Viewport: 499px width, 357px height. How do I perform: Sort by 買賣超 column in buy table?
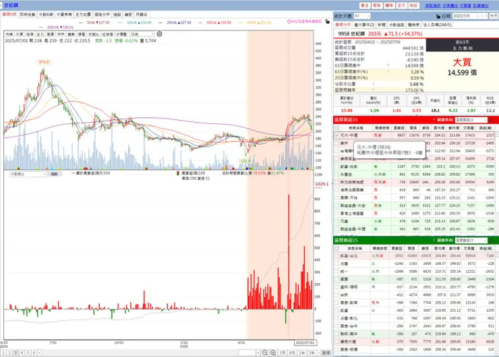pyautogui.click(x=399, y=128)
